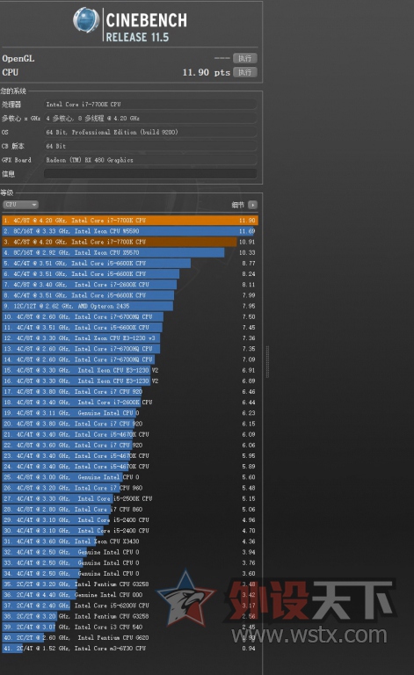This screenshot has height=675, width=414.
Task: Select rank 13 i7-6700HQ 7.35 row
Action: pyautogui.click(x=130, y=349)
